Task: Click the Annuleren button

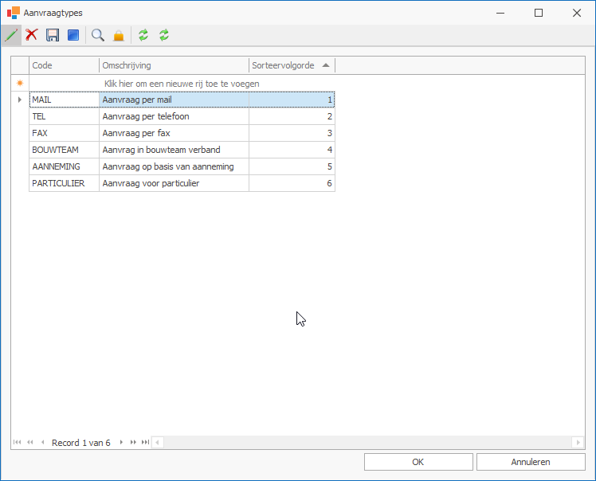Action: pos(531,462)
